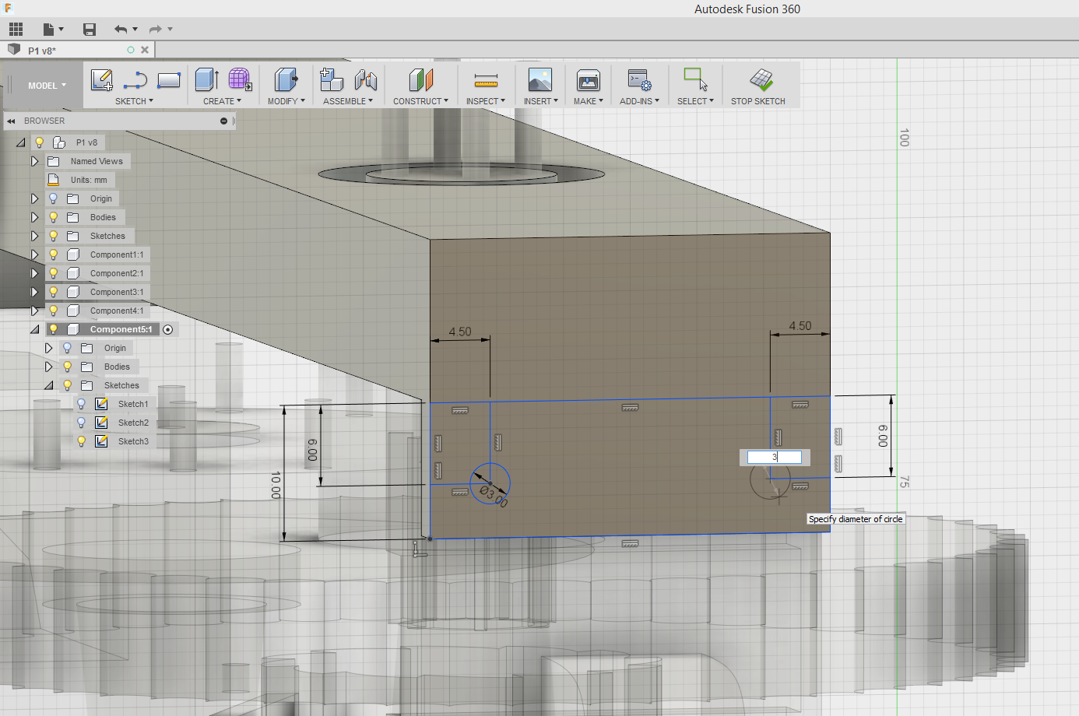
Task: Expand the top-level Origin node
Action: coord(34,198)
